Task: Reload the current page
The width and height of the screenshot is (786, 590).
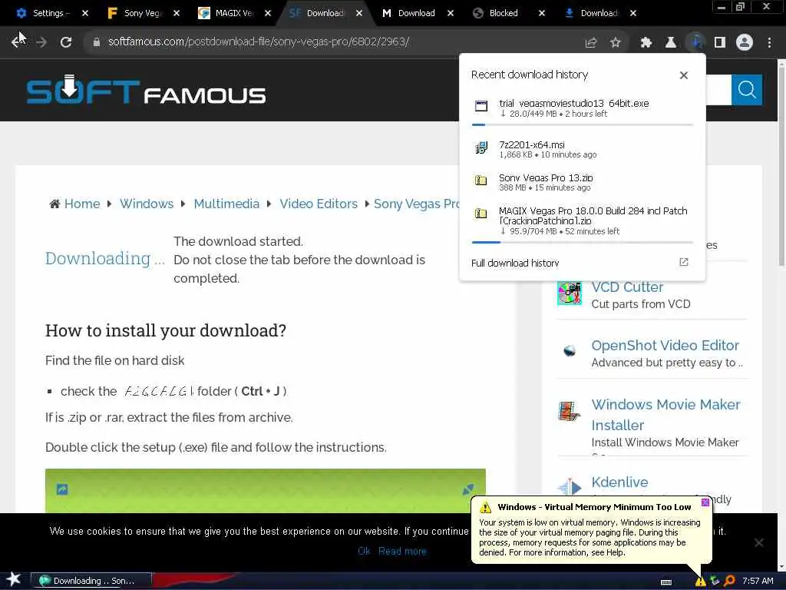Action: tap(66, 42)
